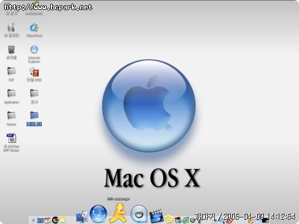Open the green spreadsheet icon in the dock
Viewport: 299px width, 224px height.
[x=186, y=220]
